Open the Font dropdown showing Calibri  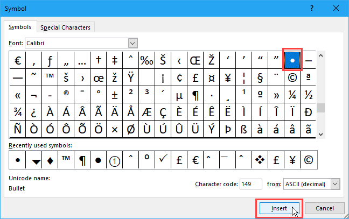point(132,43)
